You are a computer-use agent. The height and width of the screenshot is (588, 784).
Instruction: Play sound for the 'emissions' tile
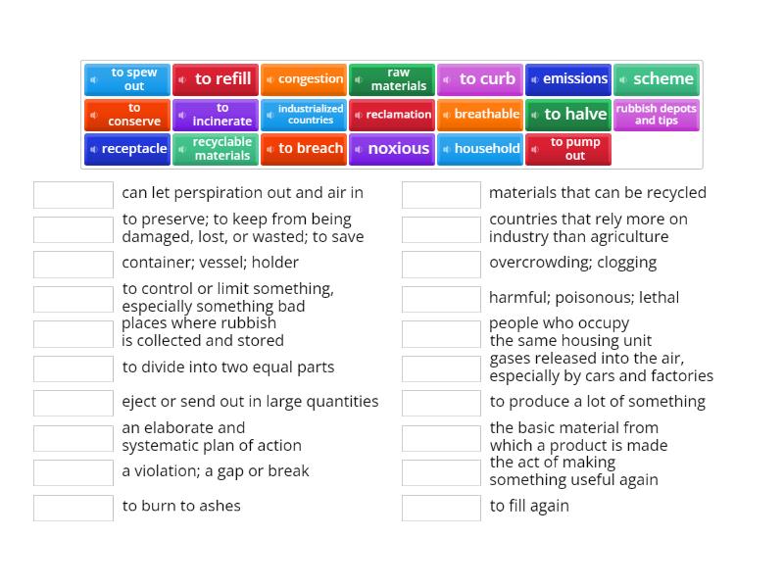click(x=535, y=79)
